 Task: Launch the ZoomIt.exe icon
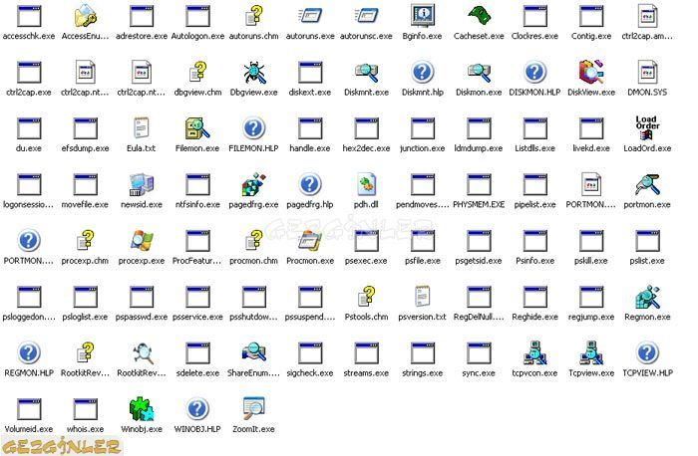253,409
